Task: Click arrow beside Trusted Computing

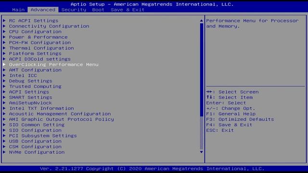Action: pyautogui.click(x=4, y=86)
